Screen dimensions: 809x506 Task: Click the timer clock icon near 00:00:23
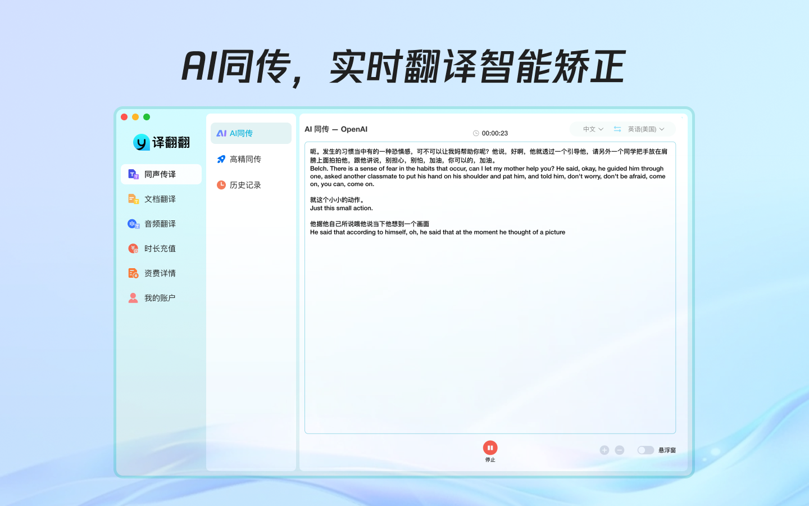coord(476,133)
